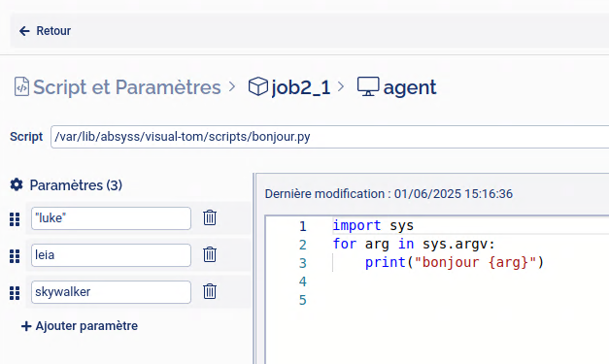Focus the Script path input field

(x=329, y=137)
